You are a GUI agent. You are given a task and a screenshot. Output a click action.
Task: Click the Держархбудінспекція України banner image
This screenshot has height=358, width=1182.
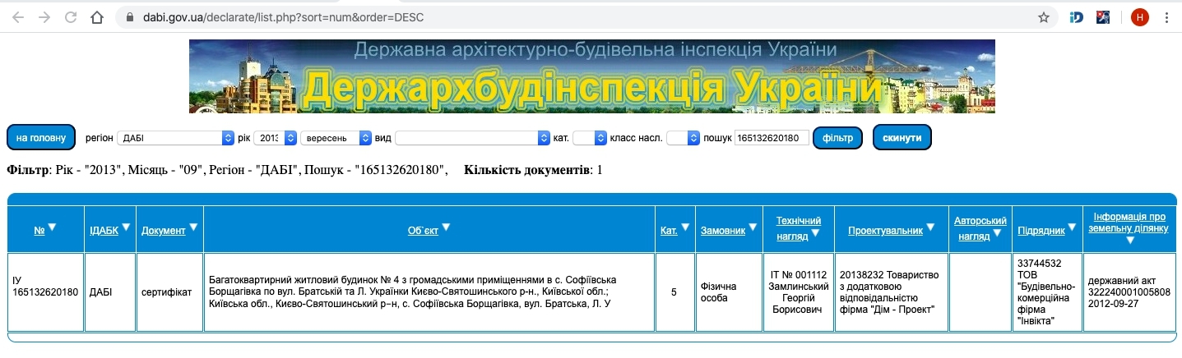591,76
